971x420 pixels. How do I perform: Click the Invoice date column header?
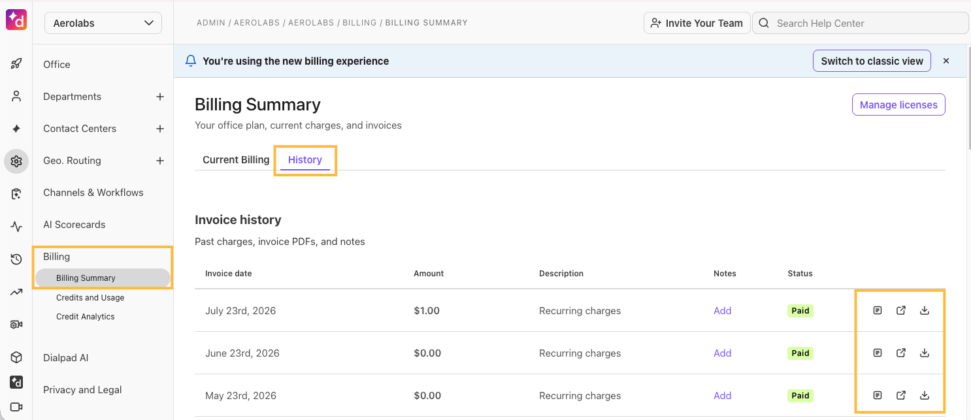(x=228, y=273)
